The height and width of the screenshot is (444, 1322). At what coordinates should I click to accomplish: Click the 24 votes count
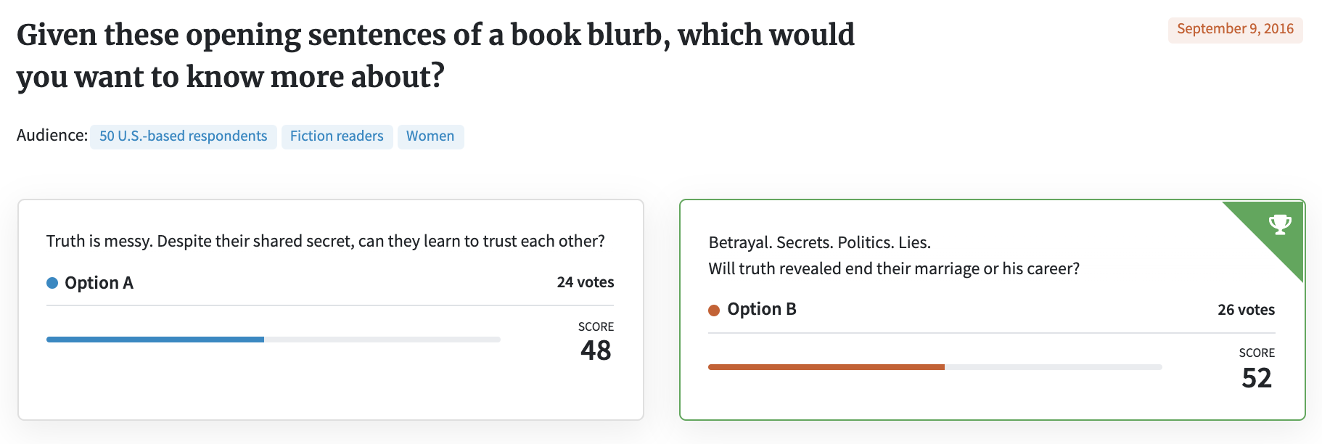586,282
